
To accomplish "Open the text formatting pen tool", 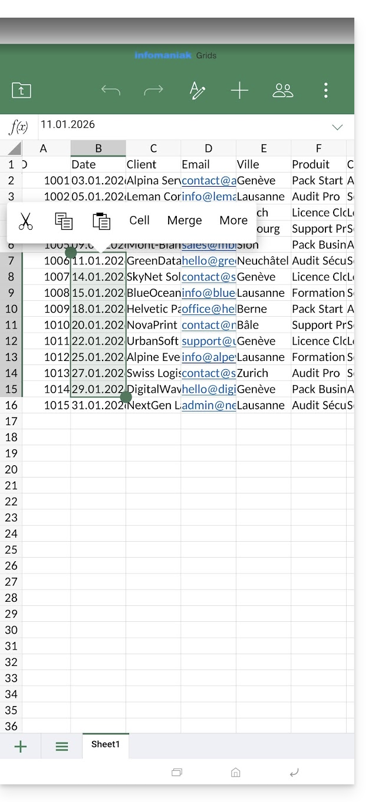I will (197, 90).
